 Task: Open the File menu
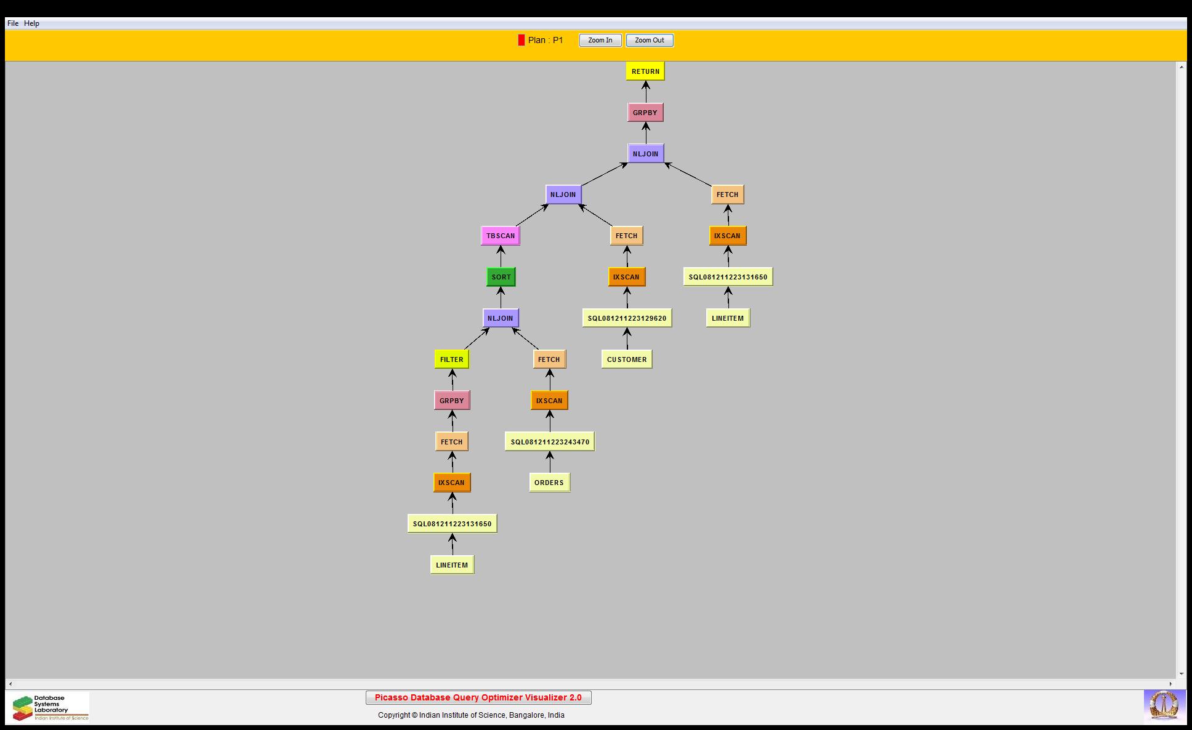(12, 23)
